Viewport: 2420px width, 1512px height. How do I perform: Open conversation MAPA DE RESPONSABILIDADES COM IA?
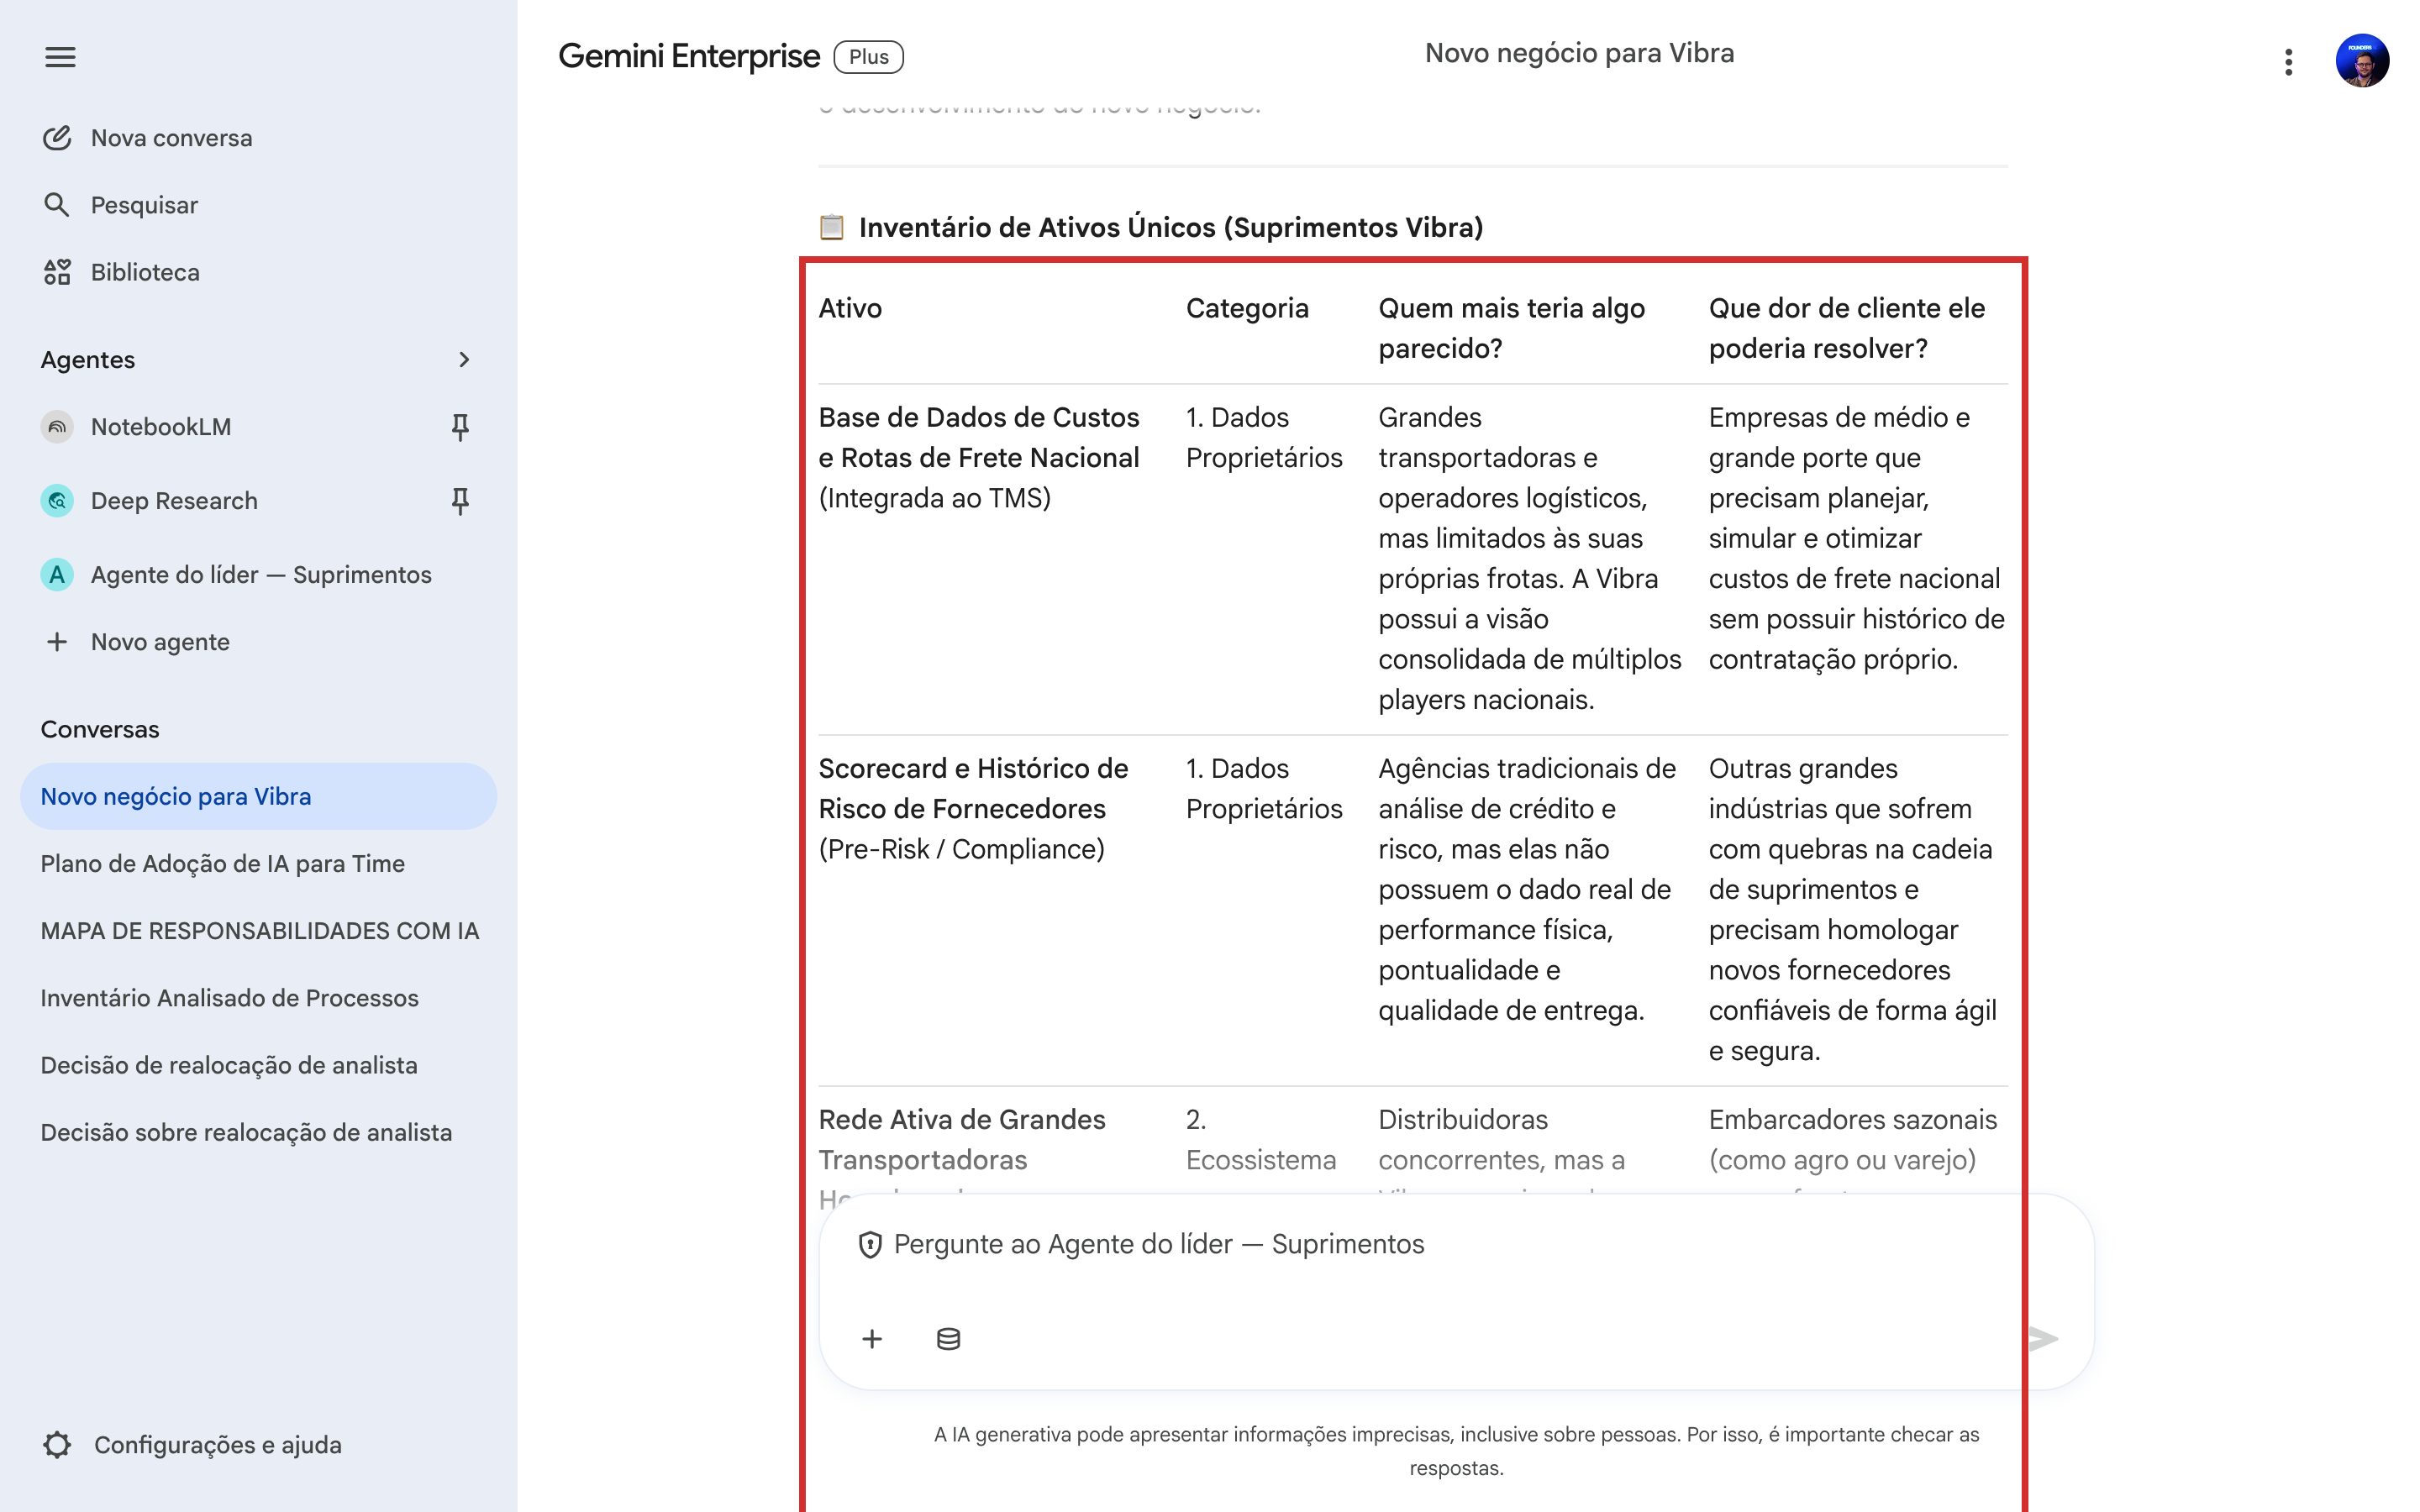258,931
